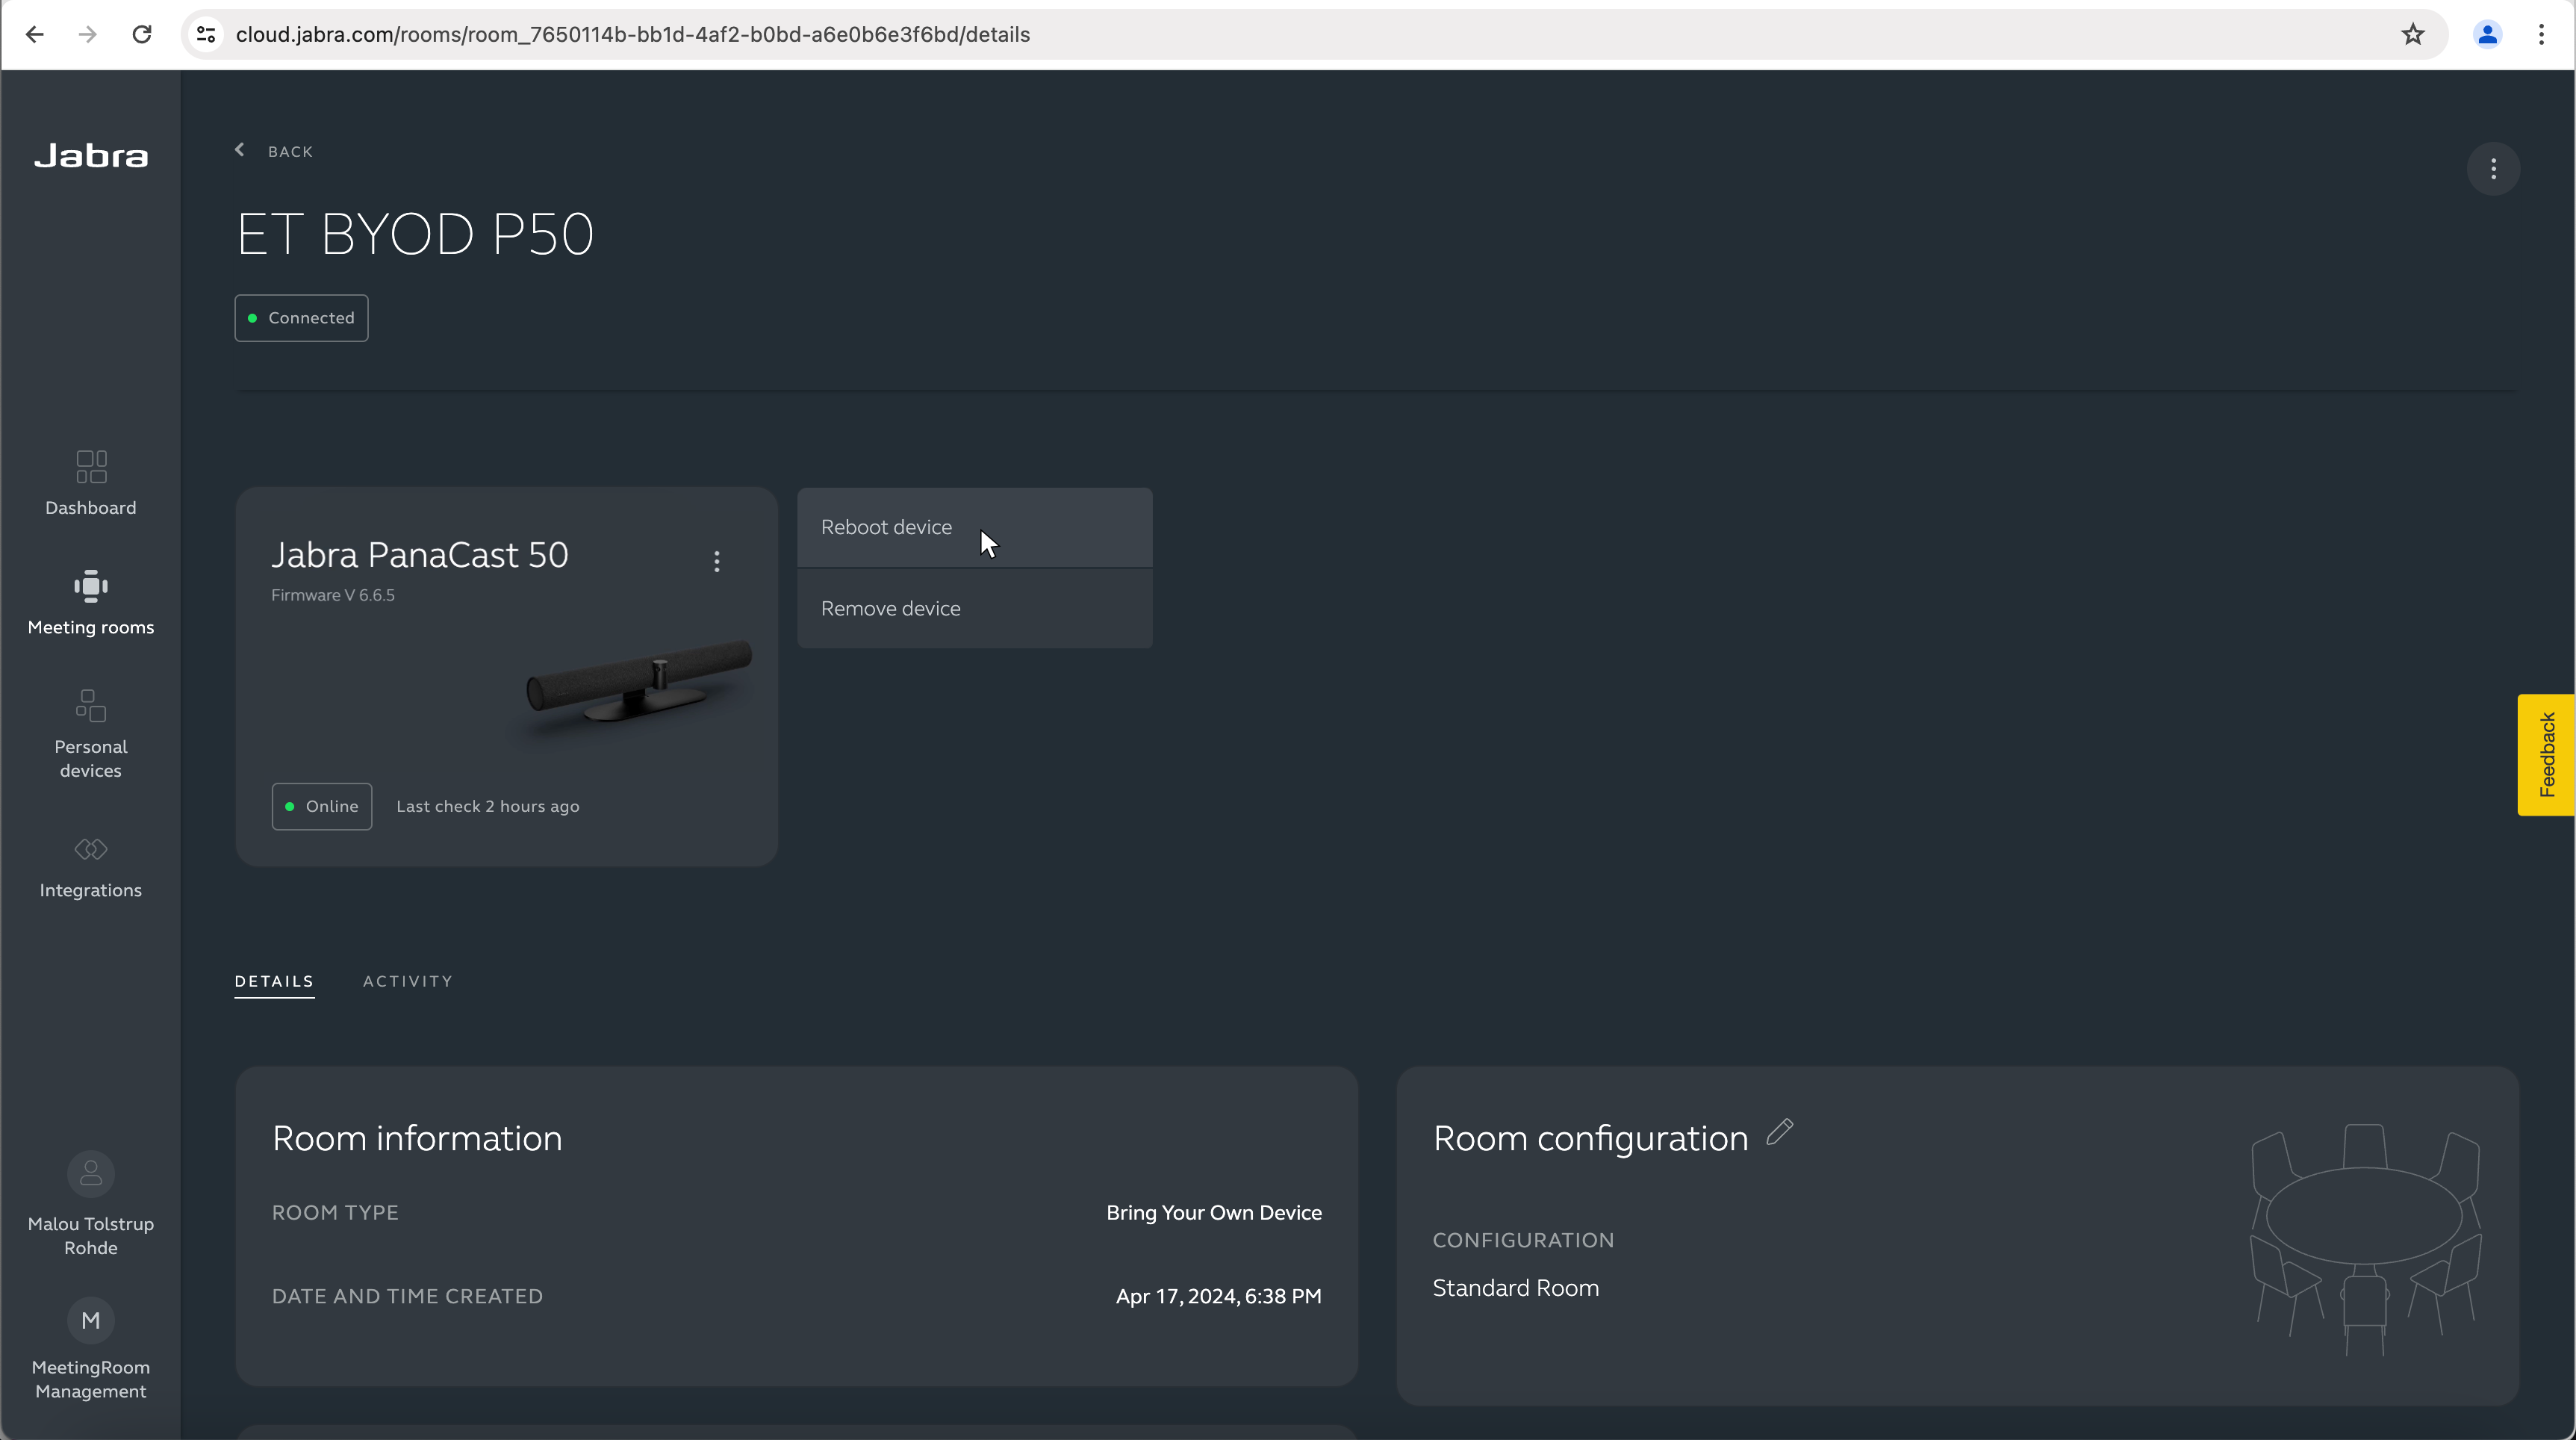Edit room configuration with pencil icon
The image size is (2576, 1440).
pyautogui.click(x=1780, y=1132)
